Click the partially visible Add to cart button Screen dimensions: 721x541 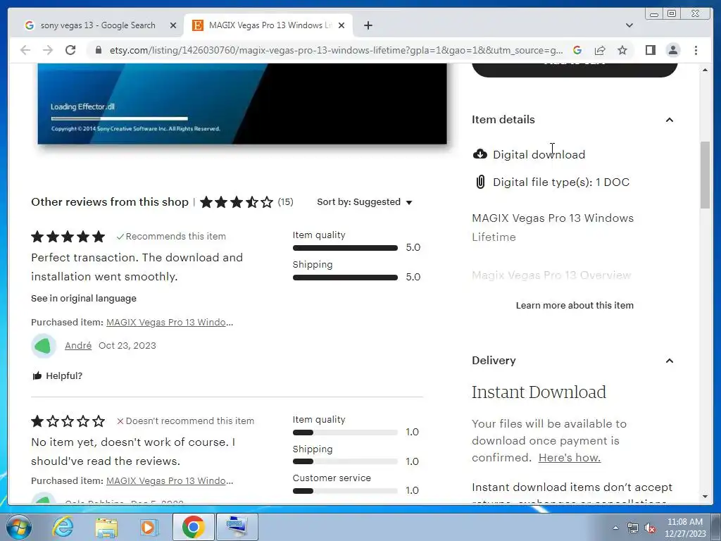tap(575, 69)
